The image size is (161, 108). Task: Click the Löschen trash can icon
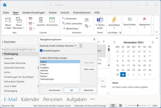point(41,20)
